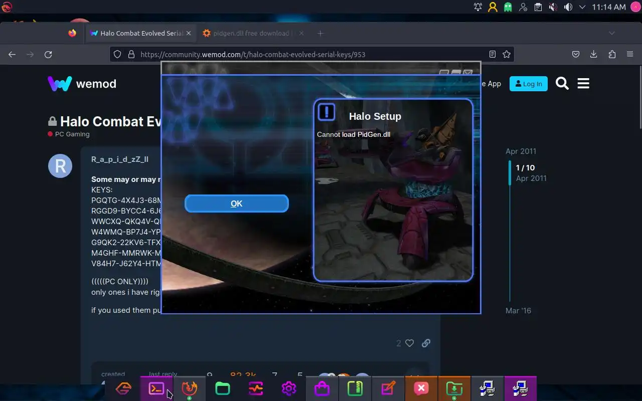Click the 11:14 AM clock
Viewport: 642px width, 401px height.
click(x=609, y=7)
